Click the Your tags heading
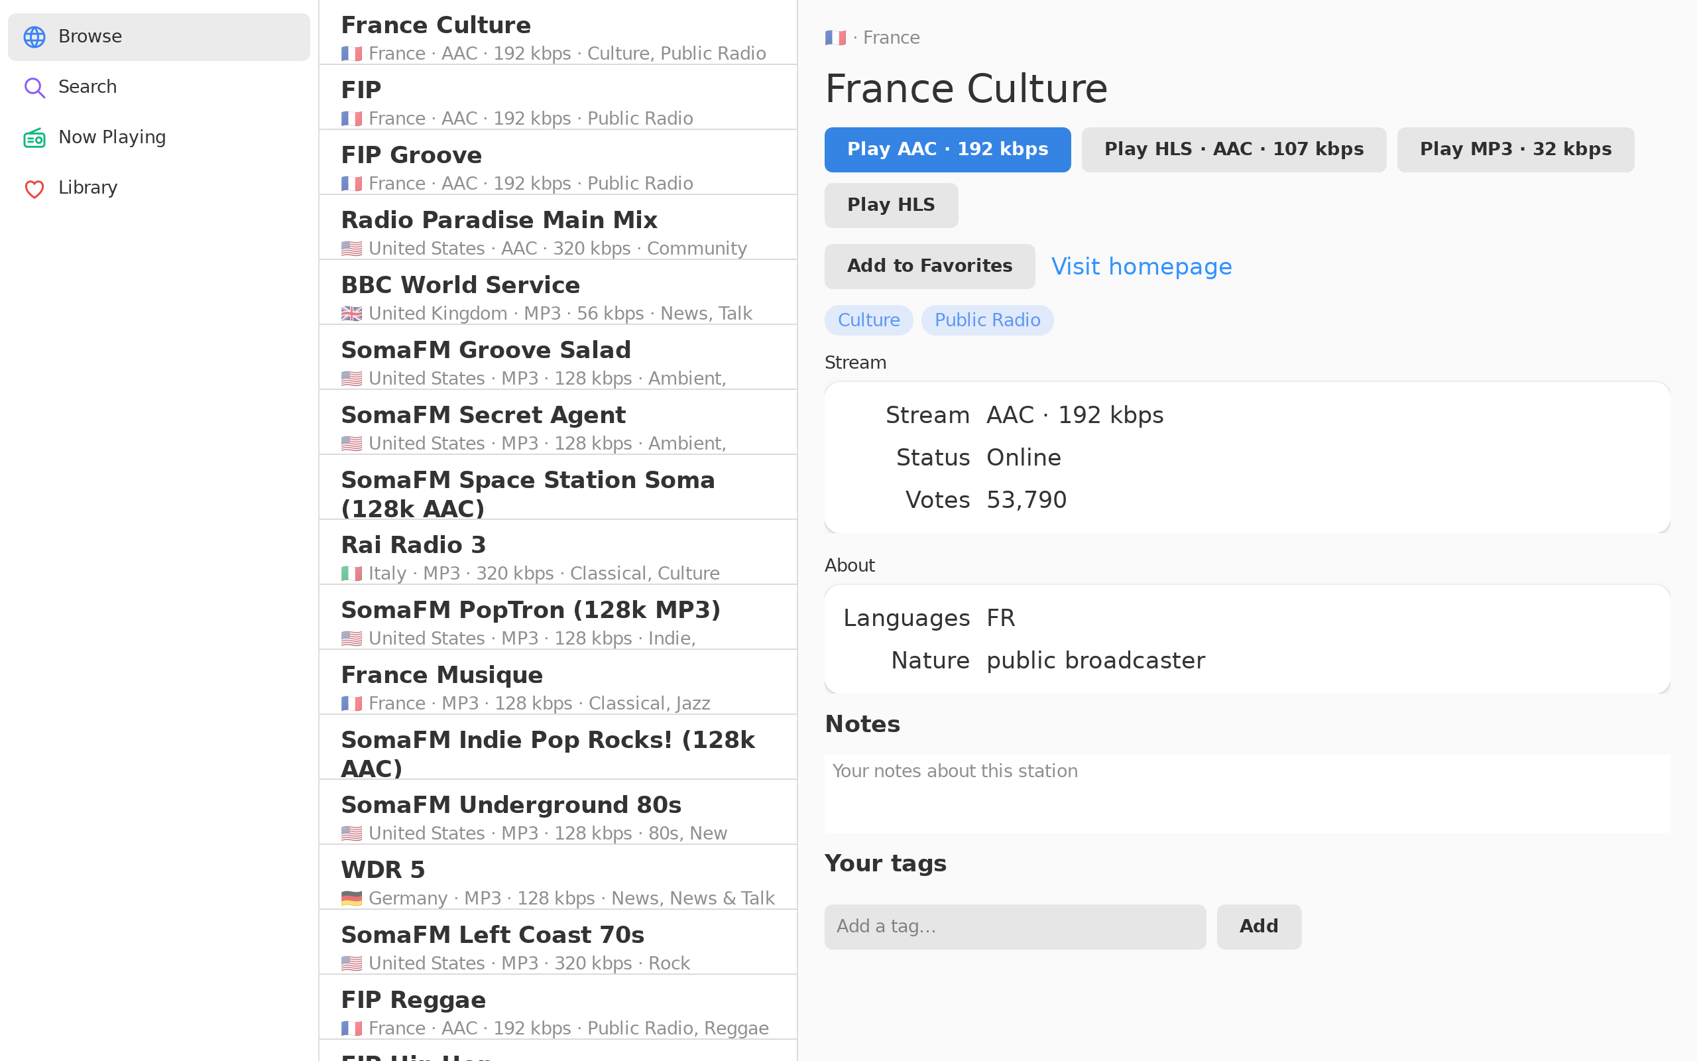The height and width of the screenshot is (1061, 1697). pos(885,864)
